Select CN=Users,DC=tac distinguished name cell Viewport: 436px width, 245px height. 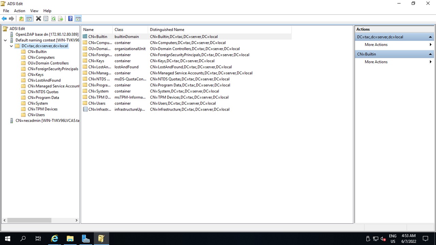pos(183,103)
